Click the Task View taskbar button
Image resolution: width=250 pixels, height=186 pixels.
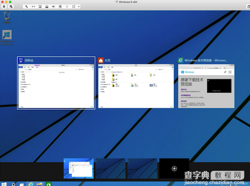(x=22, y=184)
